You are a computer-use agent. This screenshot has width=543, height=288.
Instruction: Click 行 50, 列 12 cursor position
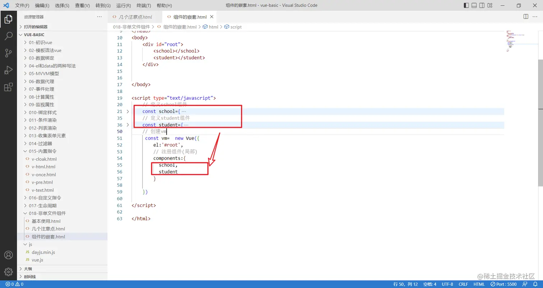[405, 284]
